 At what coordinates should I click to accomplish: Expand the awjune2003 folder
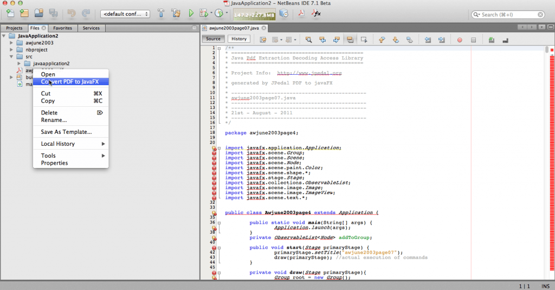click(x=11, y=42)
